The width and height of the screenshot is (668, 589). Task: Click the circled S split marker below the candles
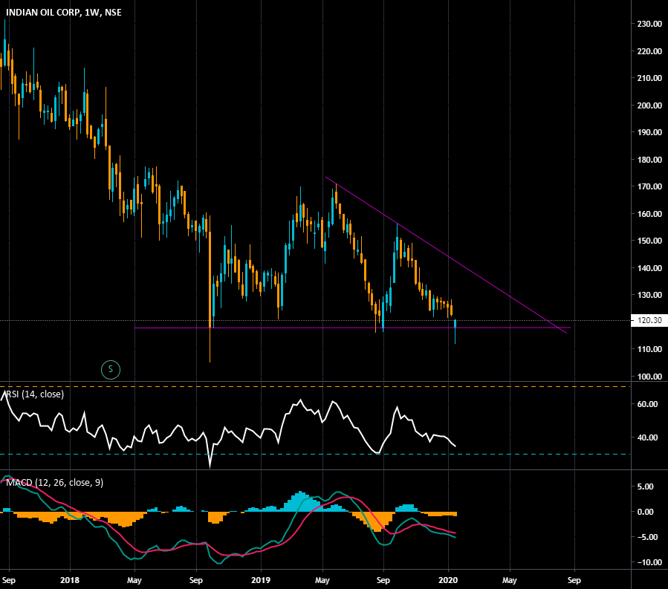point(110,369)
